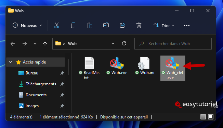Image resolution: width=223 pixels, height=128 pixels.
Task: Close the Wub window
Action: coord(208,11)
